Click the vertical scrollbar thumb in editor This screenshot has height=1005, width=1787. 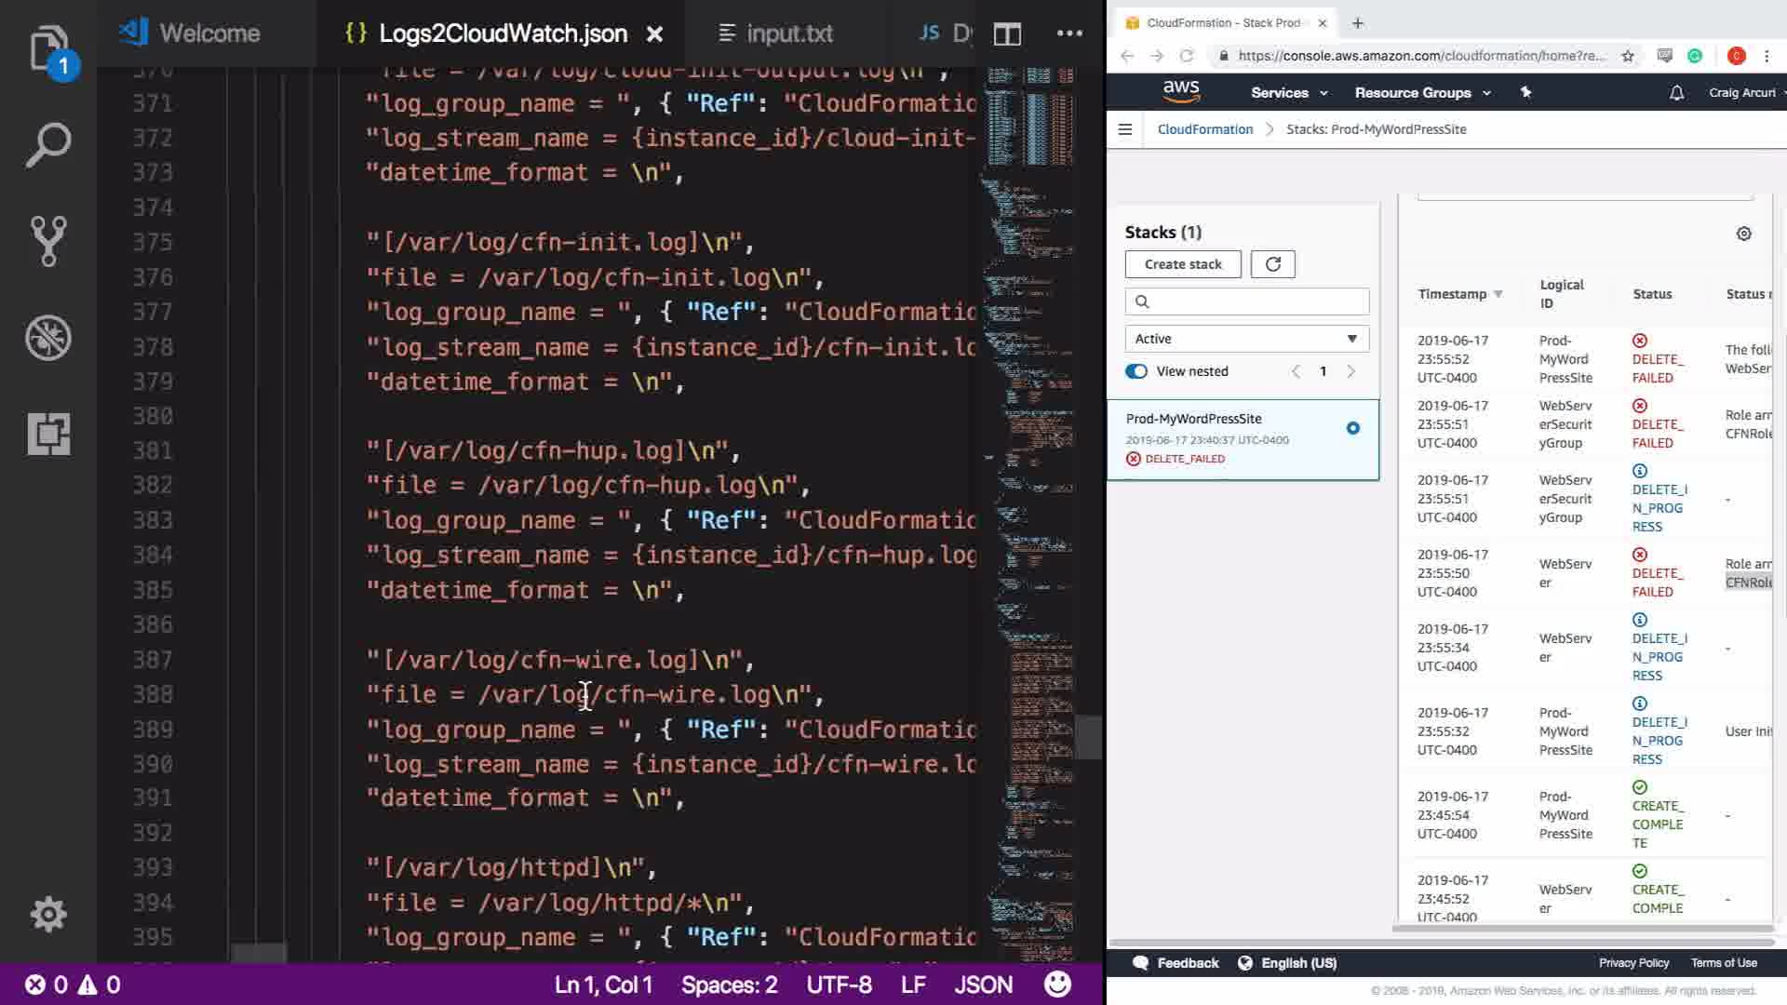point(1088,736)
